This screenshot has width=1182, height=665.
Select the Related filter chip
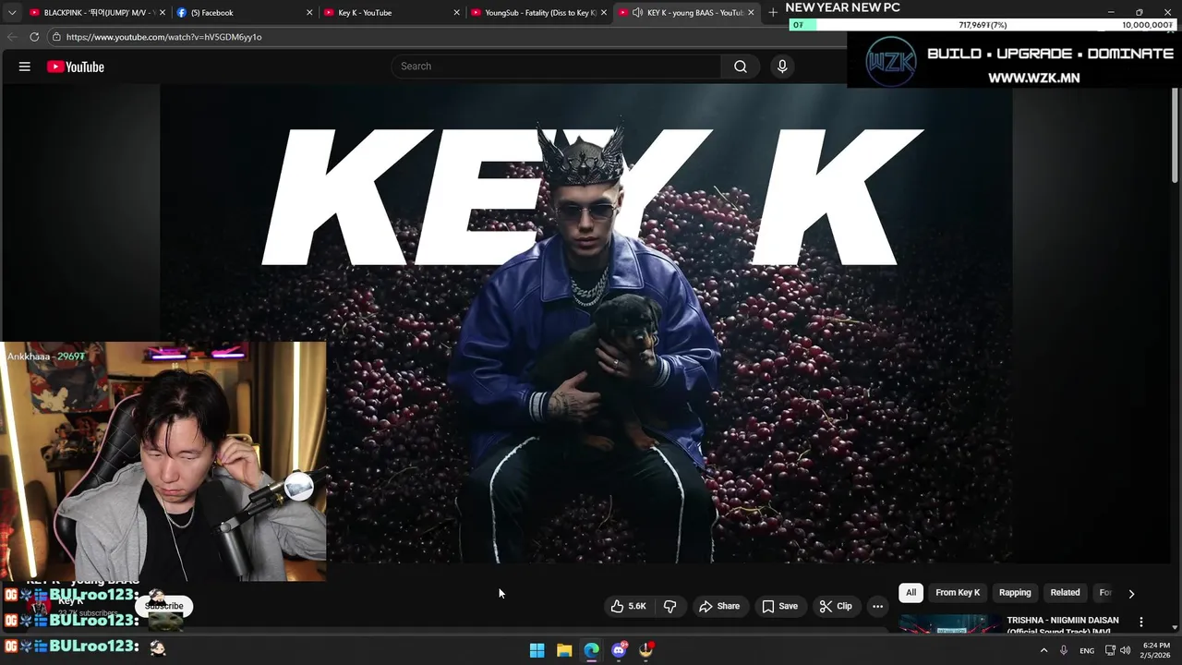click(x=1065, y=592)
